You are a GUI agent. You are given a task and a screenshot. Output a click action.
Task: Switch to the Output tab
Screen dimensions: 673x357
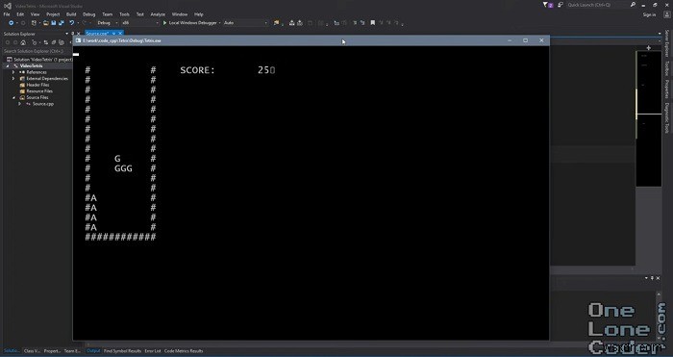coord(93,351)
